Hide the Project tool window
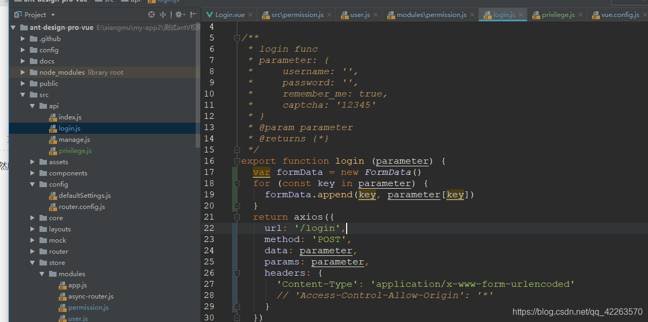 [x=192, y=15]
